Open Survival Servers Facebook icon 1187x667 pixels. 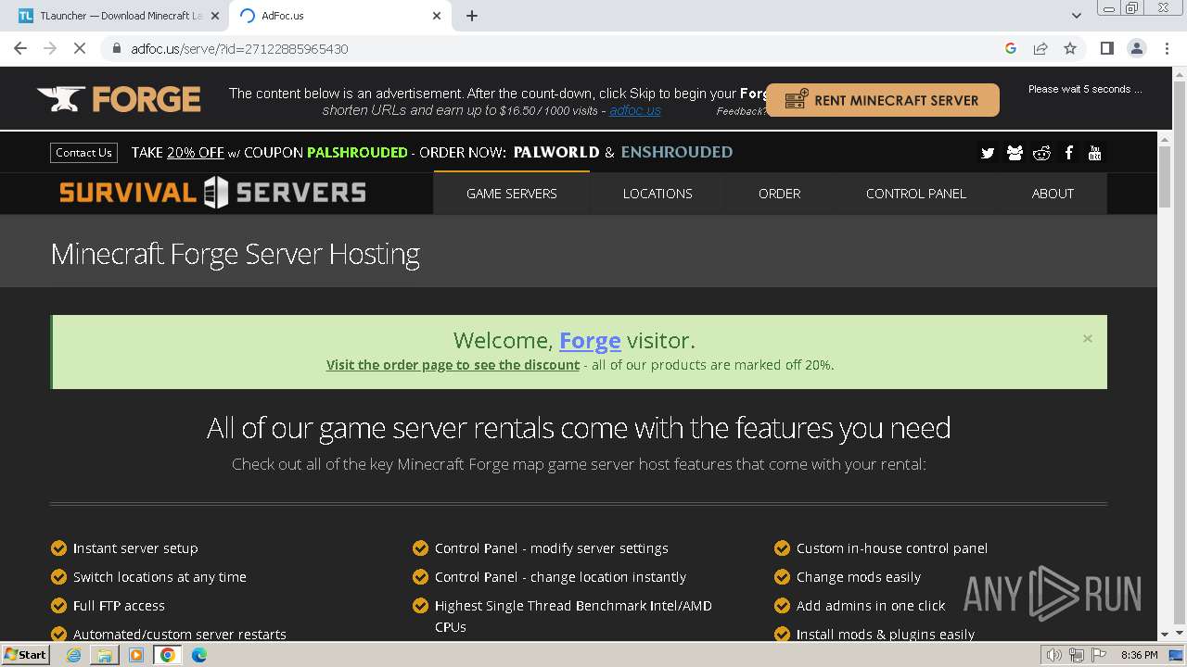1068,153
